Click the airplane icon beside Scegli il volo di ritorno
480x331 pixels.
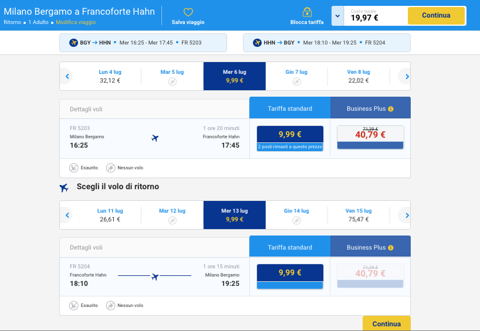pyautogui.click(x=64, y=187)
